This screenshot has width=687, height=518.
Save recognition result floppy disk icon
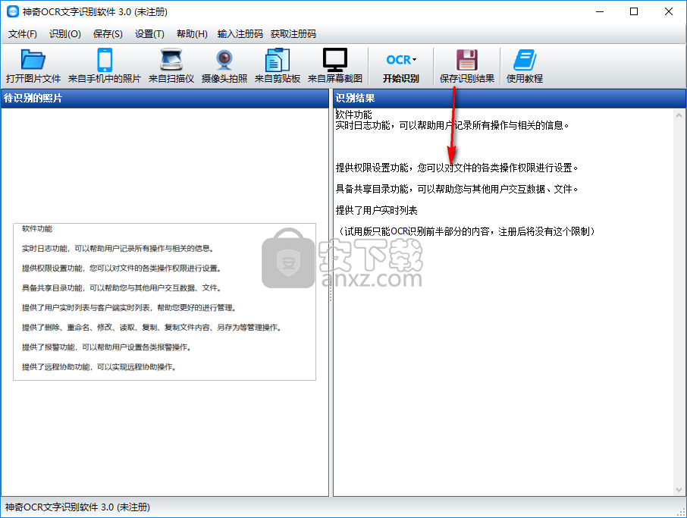467,60
